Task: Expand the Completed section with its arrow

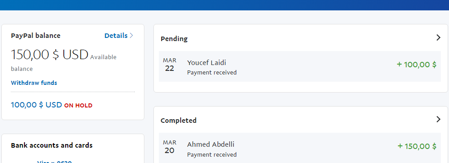Action: click(438, 119)
